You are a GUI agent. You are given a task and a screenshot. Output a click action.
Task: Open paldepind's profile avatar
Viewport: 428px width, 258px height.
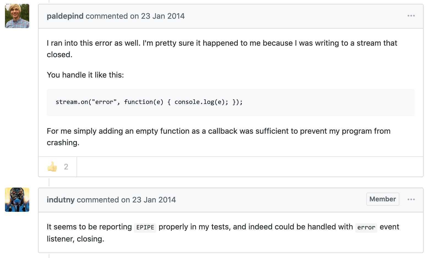tap(17, 16)
